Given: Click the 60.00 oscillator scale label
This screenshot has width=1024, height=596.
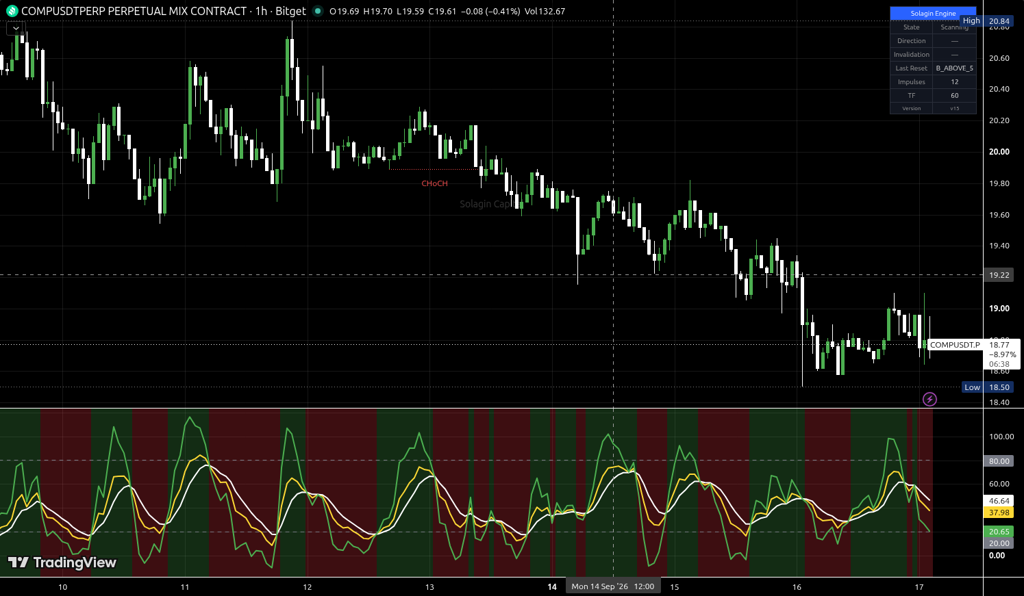Looking at the screenshot, I should coord(999,484).
